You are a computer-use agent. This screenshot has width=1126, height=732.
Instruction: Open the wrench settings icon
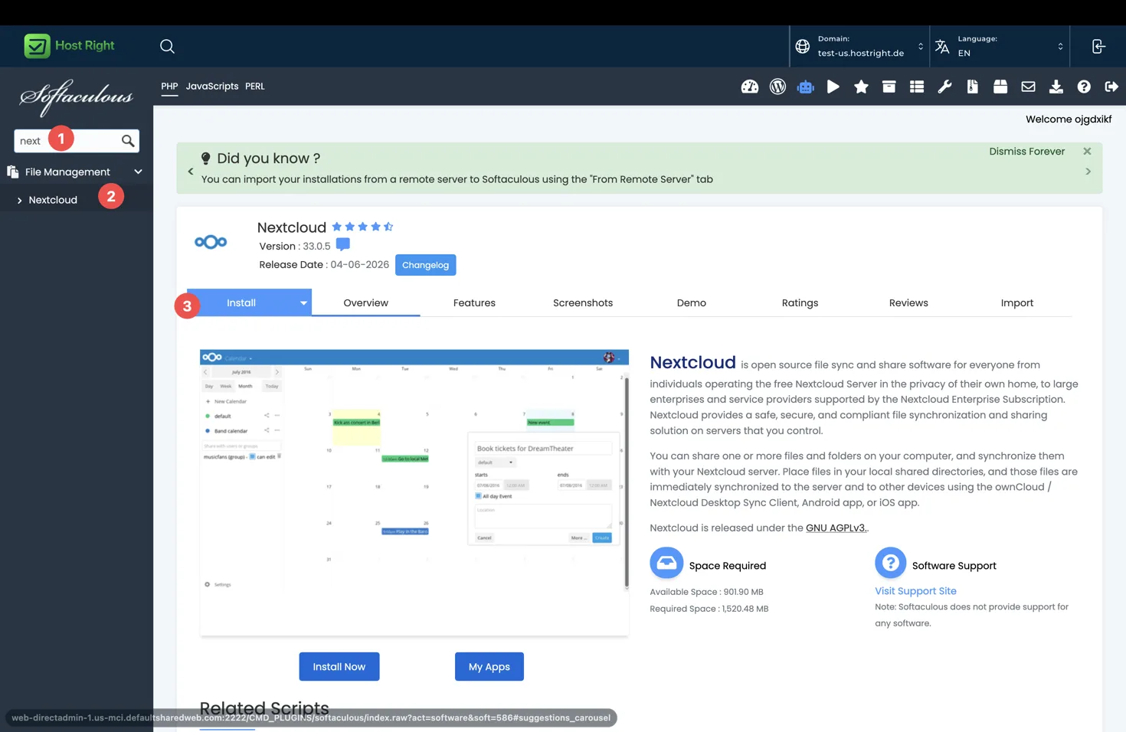click(x=944, y=87)
